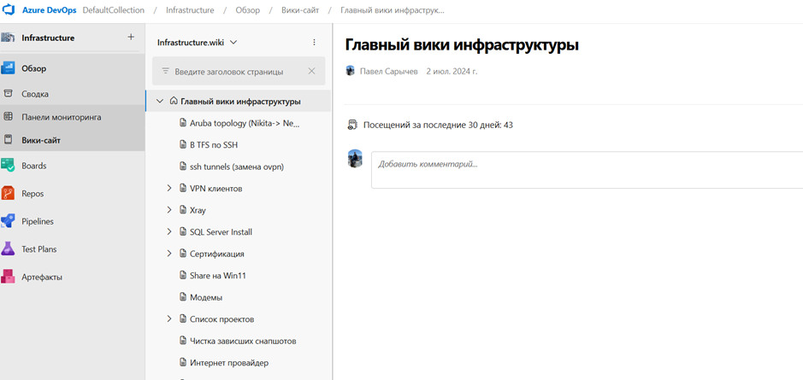The height and width of the screenshot is (380, 803).
Task: Click DefaultCollection breadcrumb link
Action: pos(114,10)
